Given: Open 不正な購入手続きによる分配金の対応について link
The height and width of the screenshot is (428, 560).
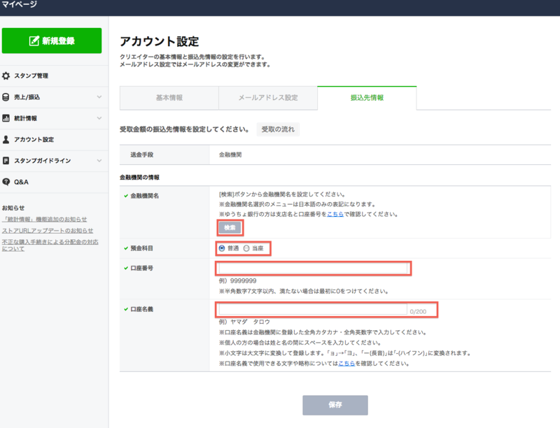Looking at the screenshot, I should pos(50,245).
